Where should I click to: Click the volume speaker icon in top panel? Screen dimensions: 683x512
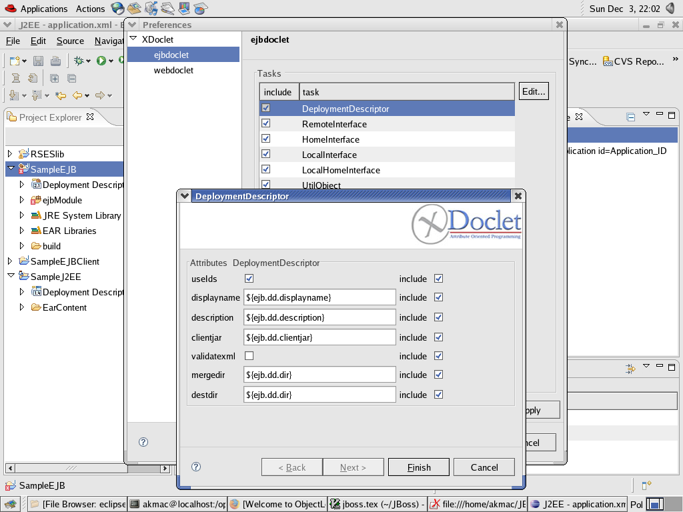point(671,8)
